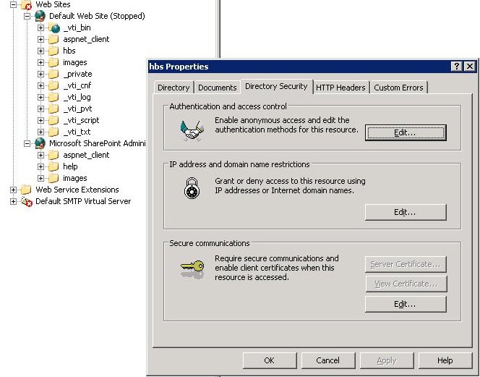Select the hbs folder icon in tree
The width and height of the screenshot is (480, 377).
pyautogui.click(x=53, y=51)
